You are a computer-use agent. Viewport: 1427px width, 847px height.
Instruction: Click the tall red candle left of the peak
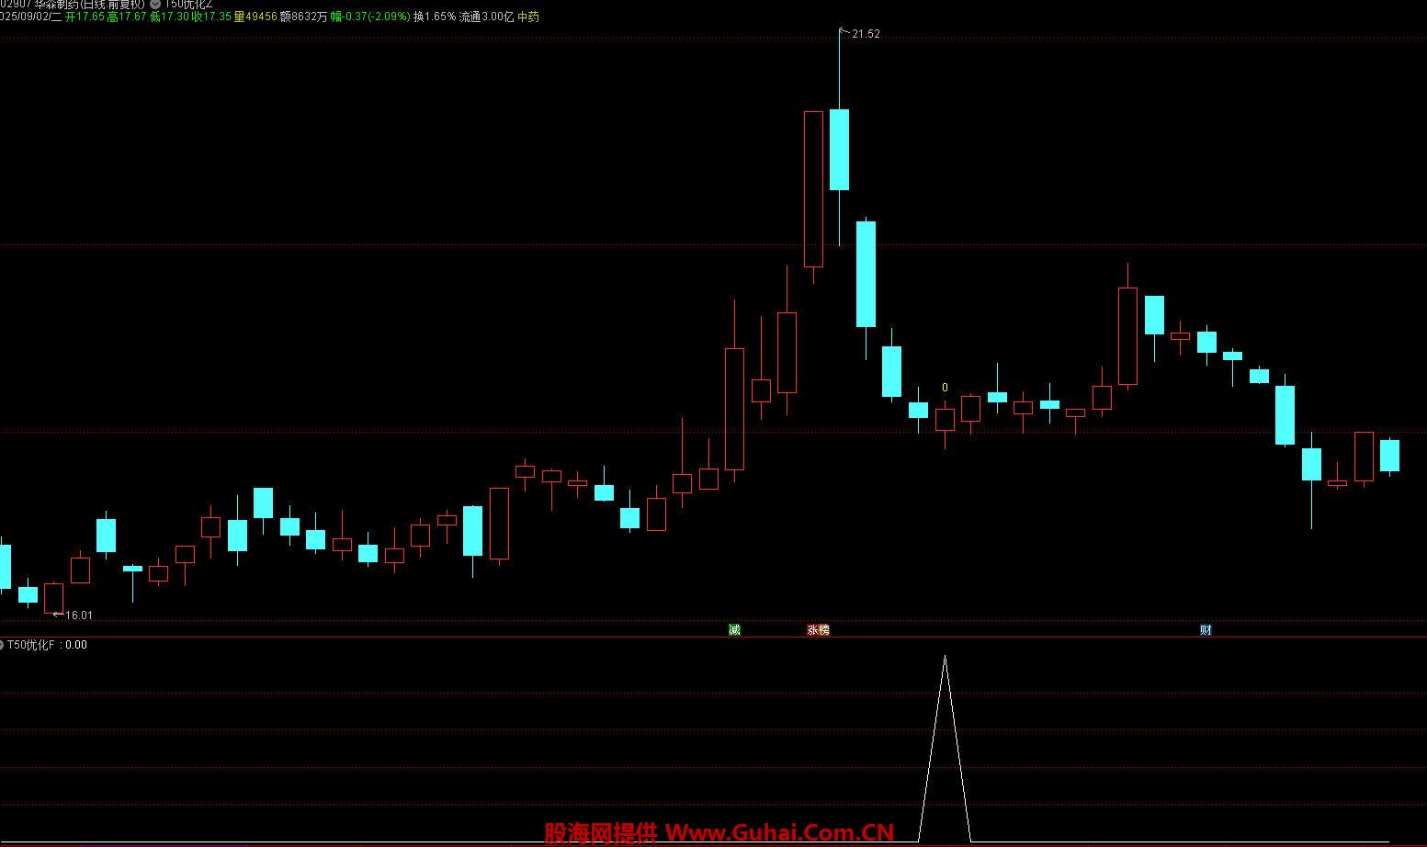coord(813,189)
